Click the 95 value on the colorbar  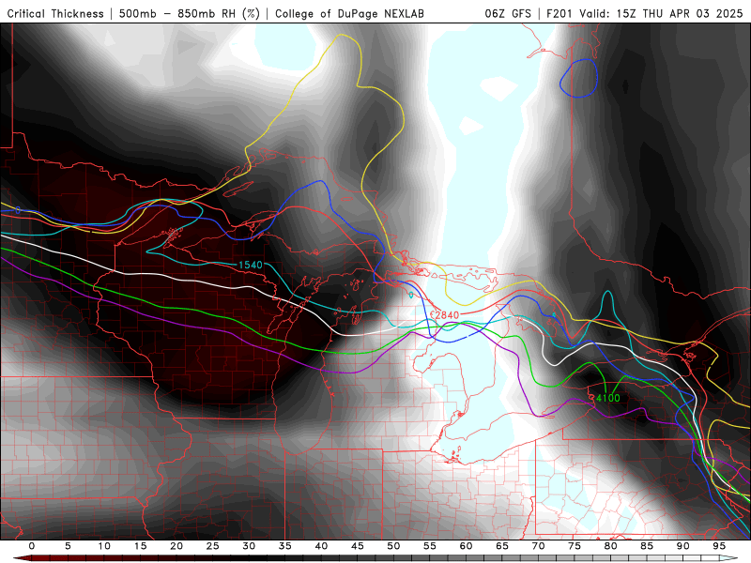coord(719,546)
